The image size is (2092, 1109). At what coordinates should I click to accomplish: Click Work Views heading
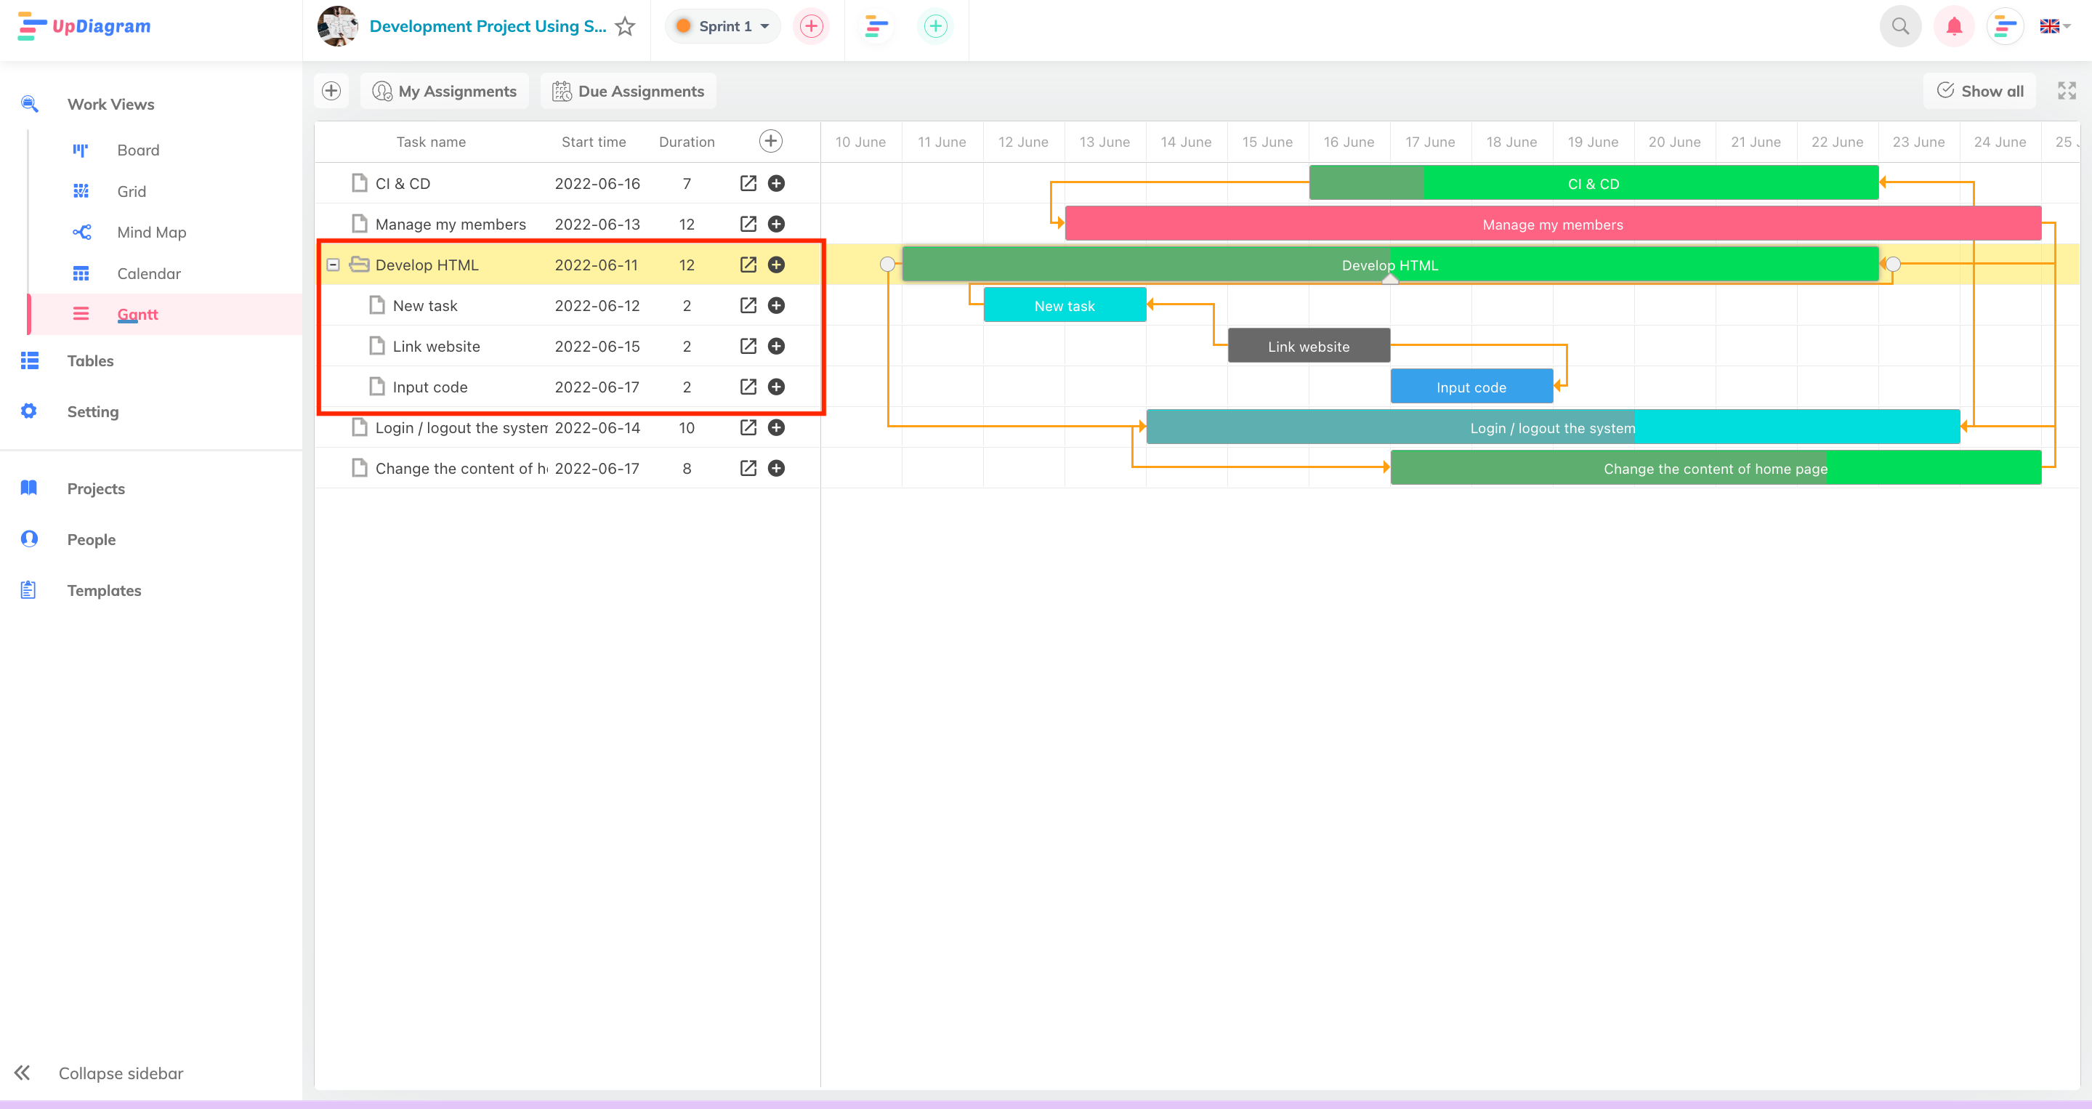pyautogui.click(x=110, y=104)
